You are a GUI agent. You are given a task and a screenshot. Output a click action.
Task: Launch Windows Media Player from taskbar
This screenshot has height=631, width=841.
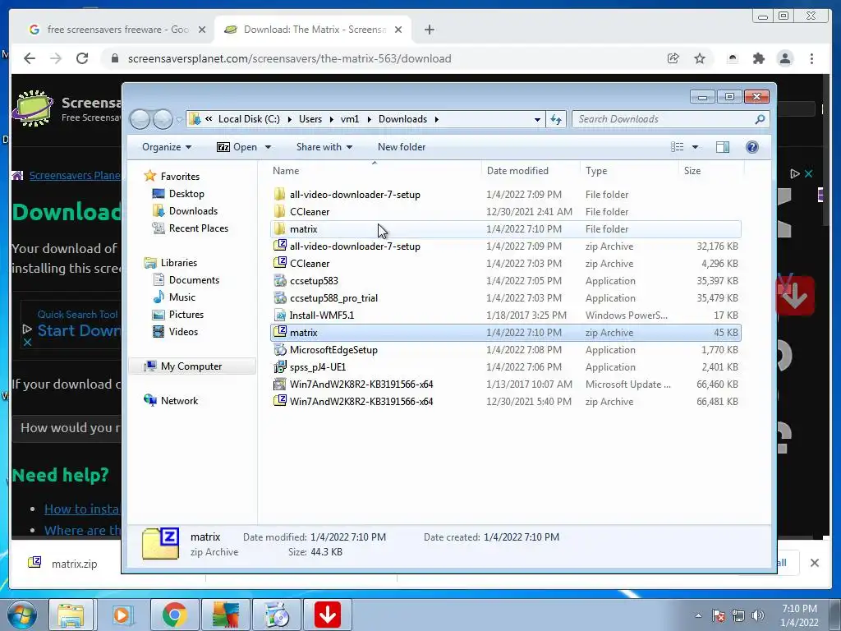point(122,615)
